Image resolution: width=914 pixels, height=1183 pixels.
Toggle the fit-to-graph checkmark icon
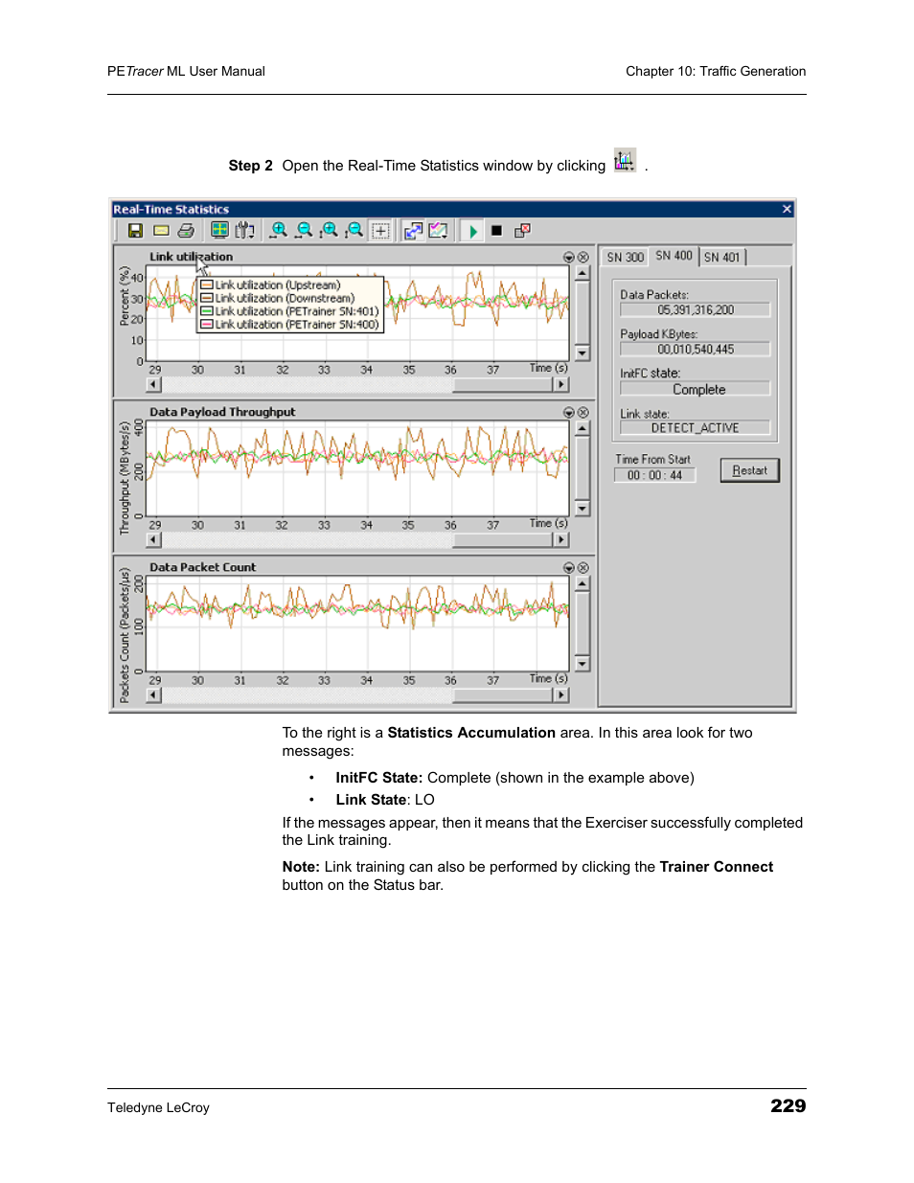coord(438,231)
